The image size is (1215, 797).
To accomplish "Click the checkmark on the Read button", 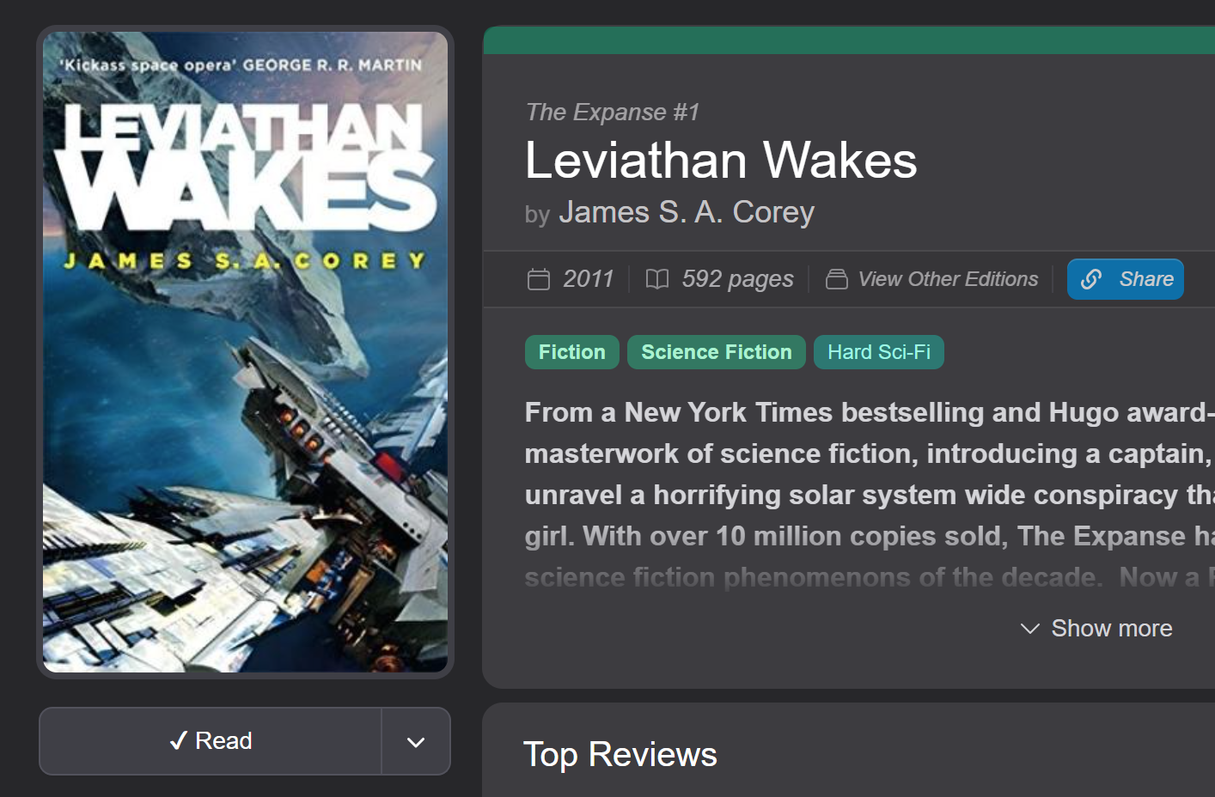I will coord(179,740).
